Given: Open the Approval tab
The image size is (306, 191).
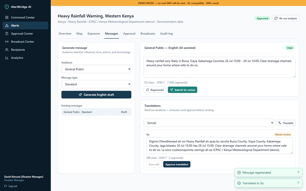Looking at the screenshot, I should click(129, 33).
